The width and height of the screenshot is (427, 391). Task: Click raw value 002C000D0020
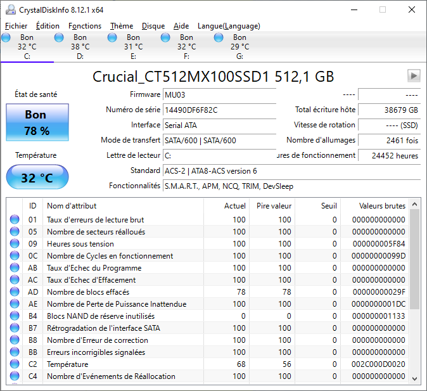(x=378, y=364)
